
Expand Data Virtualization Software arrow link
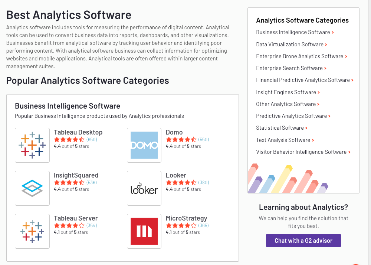pos(292,44)
